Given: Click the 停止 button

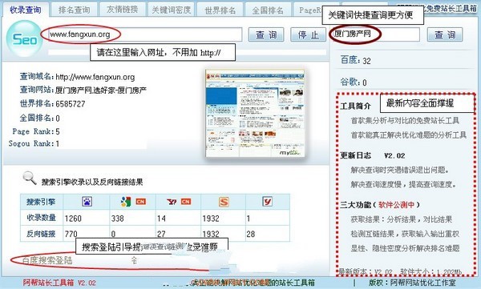Looking at the screenshot, I should (309, 34).
